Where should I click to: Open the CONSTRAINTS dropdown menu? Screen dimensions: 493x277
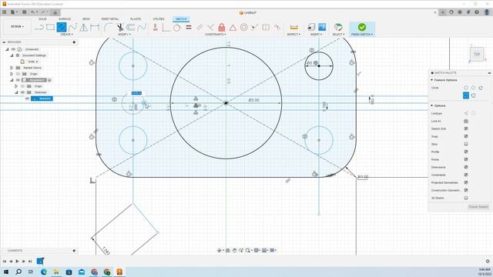(216, 34)
